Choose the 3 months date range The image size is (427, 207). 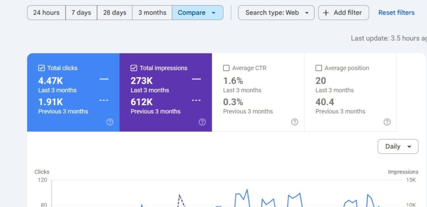pos(152,12)
